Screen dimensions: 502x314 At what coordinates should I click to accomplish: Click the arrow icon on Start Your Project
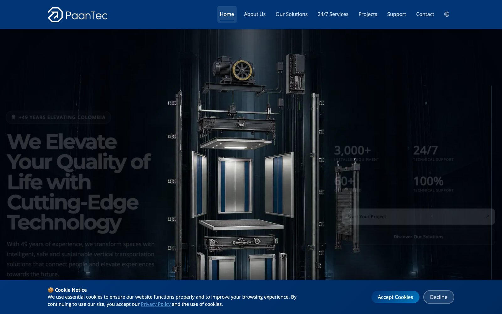(x=487, y=216)
